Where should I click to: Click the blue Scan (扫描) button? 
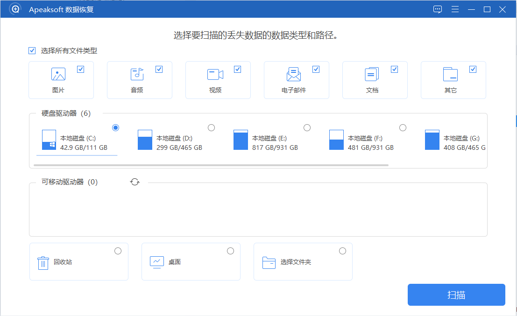(456, 295)
